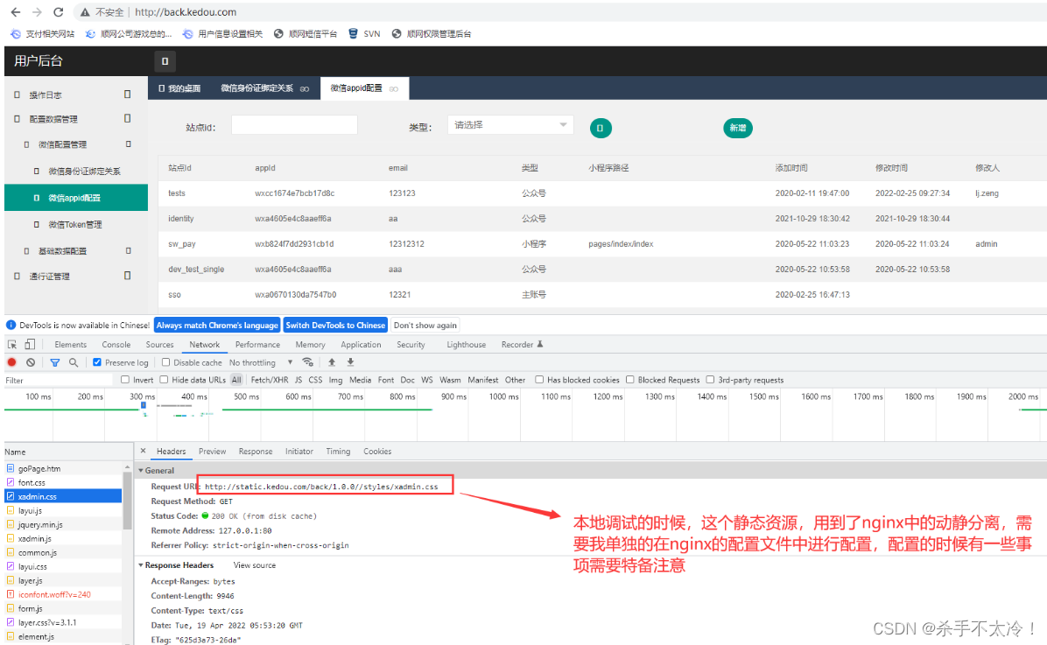Toggle the sidebar collapse icon beside 用户后台
The height and width of the screenshot is (645, 1047).
click(x=165, y=60)
